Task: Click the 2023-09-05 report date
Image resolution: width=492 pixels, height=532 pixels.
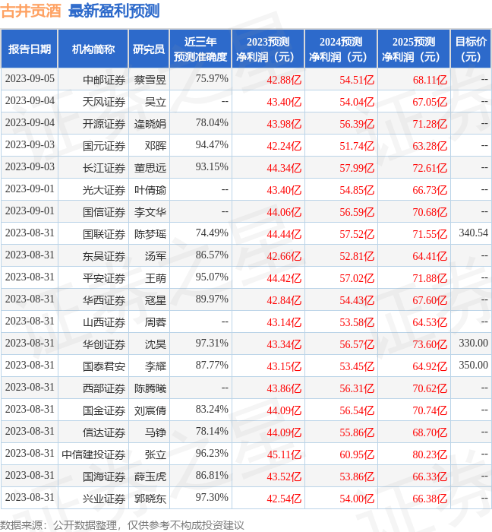Action: point(30,78)
